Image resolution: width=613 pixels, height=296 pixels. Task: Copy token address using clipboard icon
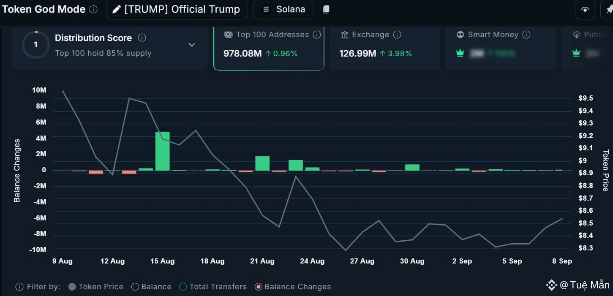tap(326, 9)
